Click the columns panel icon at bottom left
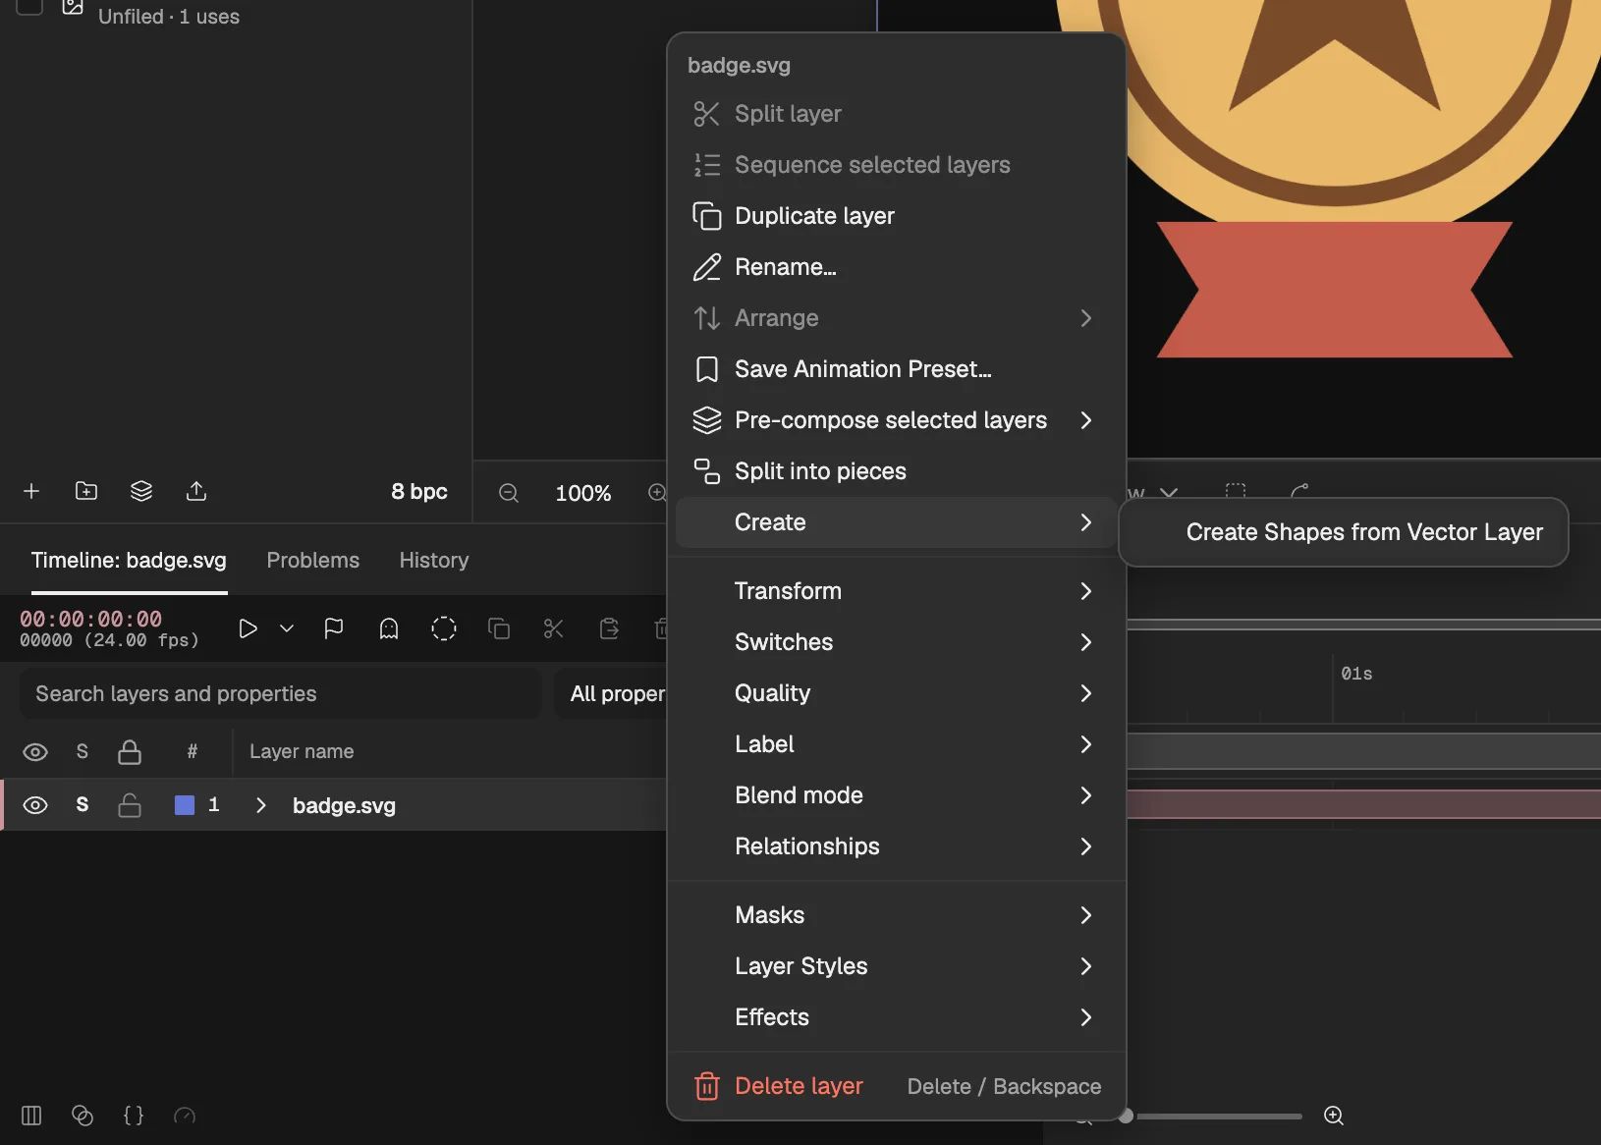The image size is (1601, 1145). click(31, 1116)
